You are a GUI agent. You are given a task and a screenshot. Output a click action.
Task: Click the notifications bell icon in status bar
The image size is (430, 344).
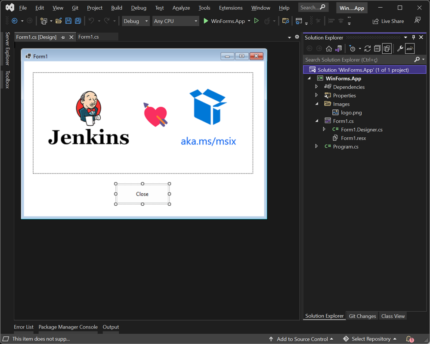(410, 339)
